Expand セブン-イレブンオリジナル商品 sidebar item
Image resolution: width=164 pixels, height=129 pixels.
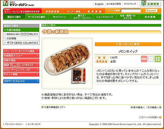(21, 51)
